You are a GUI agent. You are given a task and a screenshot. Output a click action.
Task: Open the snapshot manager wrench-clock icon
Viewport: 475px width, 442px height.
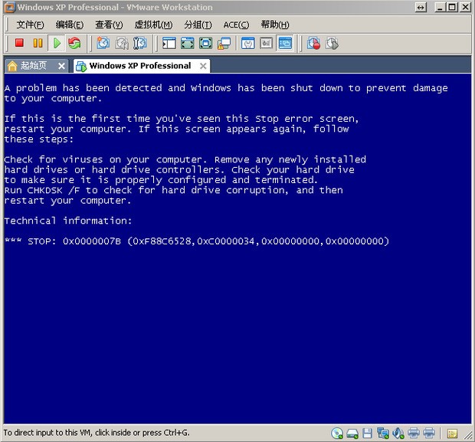click(140, 44)
